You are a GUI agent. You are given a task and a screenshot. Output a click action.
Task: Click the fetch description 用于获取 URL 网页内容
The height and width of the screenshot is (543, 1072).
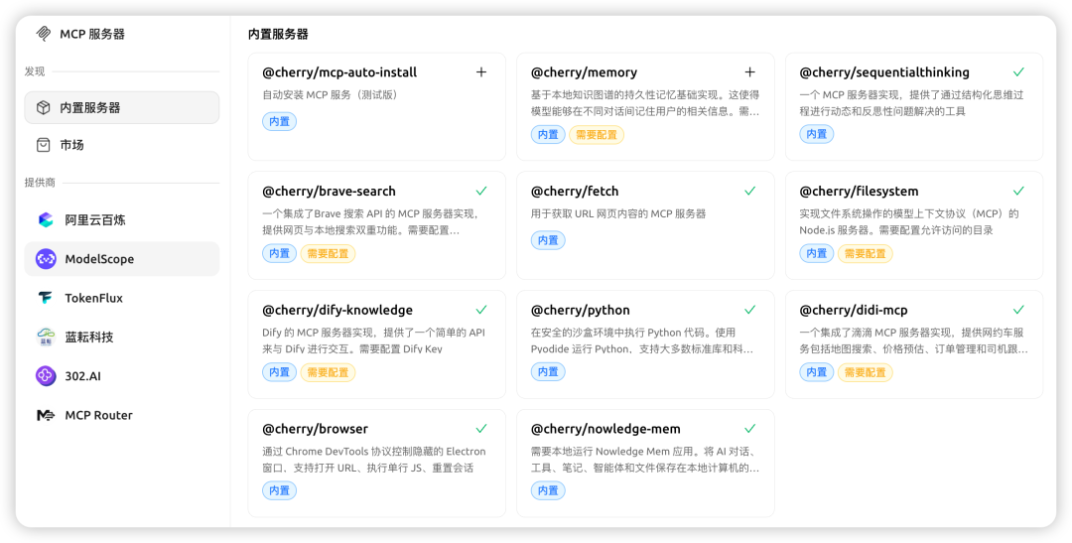click(x=618, y=214)
